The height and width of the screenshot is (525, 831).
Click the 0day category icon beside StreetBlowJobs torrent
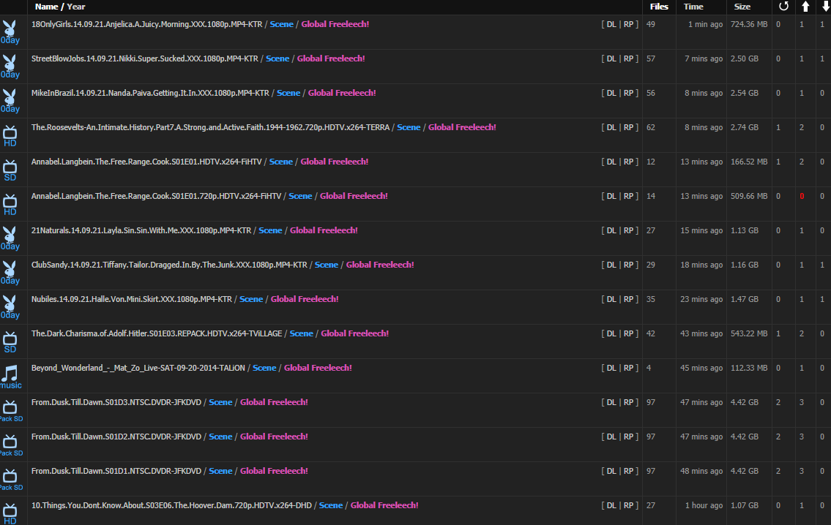click(x=10, y=66)
